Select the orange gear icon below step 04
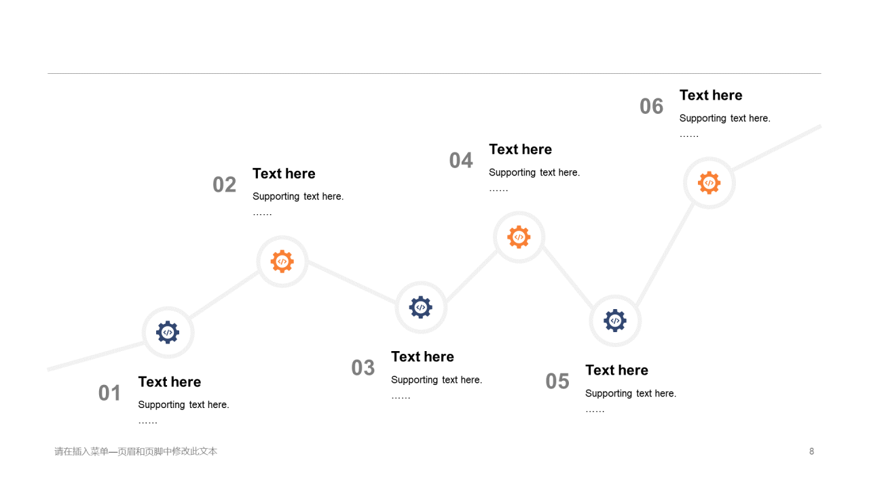This screenshot has height=488, width=869. tap(519, 237)
